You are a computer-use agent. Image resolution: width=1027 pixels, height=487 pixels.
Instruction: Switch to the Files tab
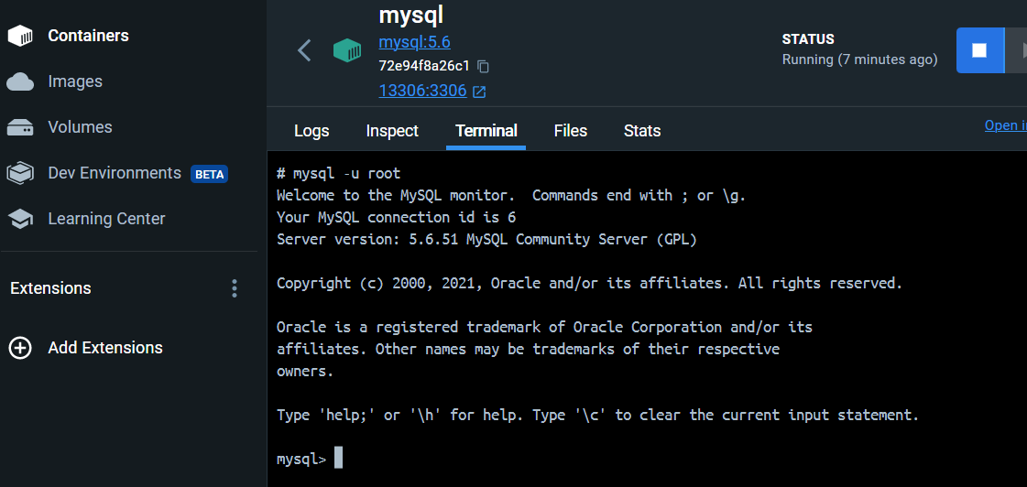[571, 131]
